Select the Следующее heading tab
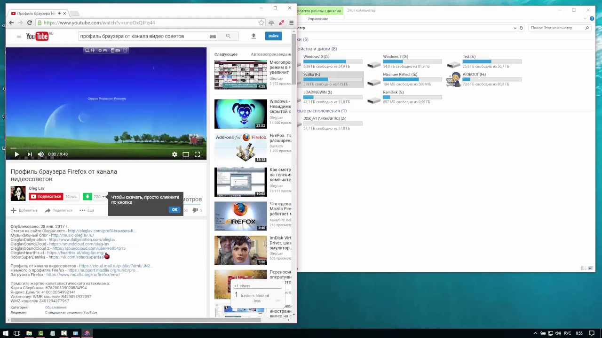The height and width of the screenshot is (338, 602). pos(226,54)
